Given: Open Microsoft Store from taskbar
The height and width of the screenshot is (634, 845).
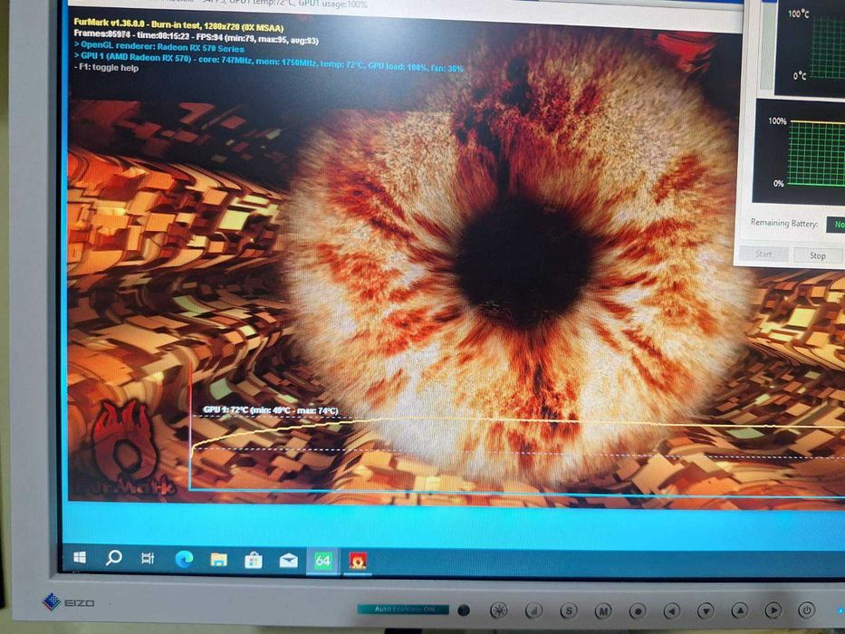Looking at the screenshot, I should tap(254, 560).
